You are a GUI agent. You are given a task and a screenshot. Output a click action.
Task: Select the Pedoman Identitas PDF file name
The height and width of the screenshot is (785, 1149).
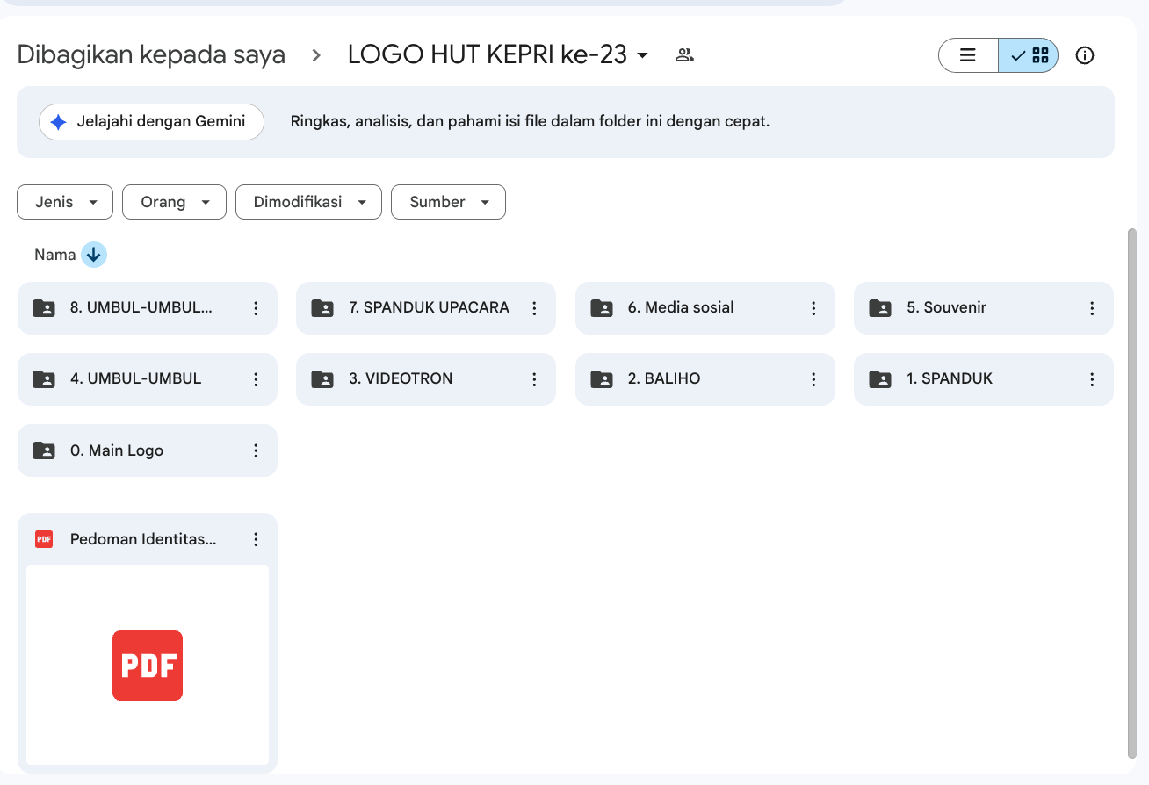click(143, 539)
